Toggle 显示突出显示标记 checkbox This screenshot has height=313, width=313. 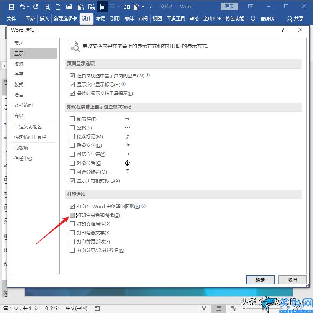point(72,84)
